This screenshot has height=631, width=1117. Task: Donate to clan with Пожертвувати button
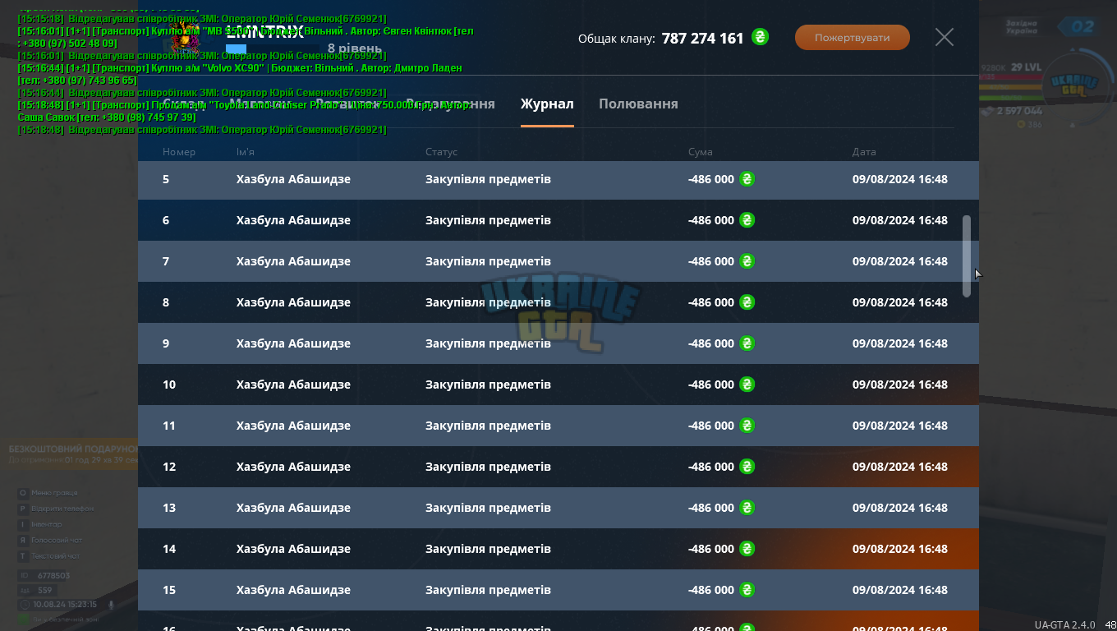853,38
